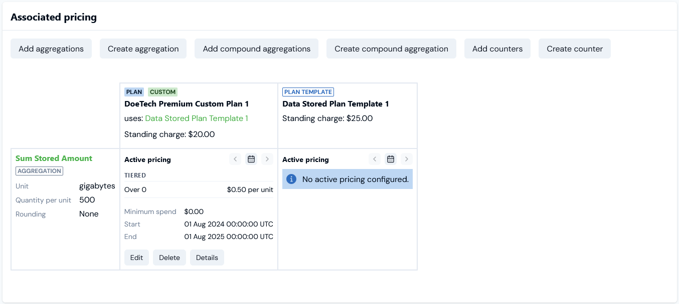Open the Data Stored Plan Template 1 link
679x304 pixels.
coord(197,118)
